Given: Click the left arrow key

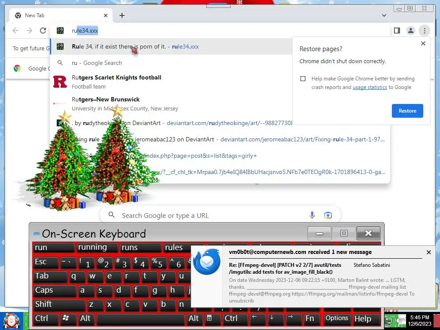Looking at the screenshot, I should [258, 319].
